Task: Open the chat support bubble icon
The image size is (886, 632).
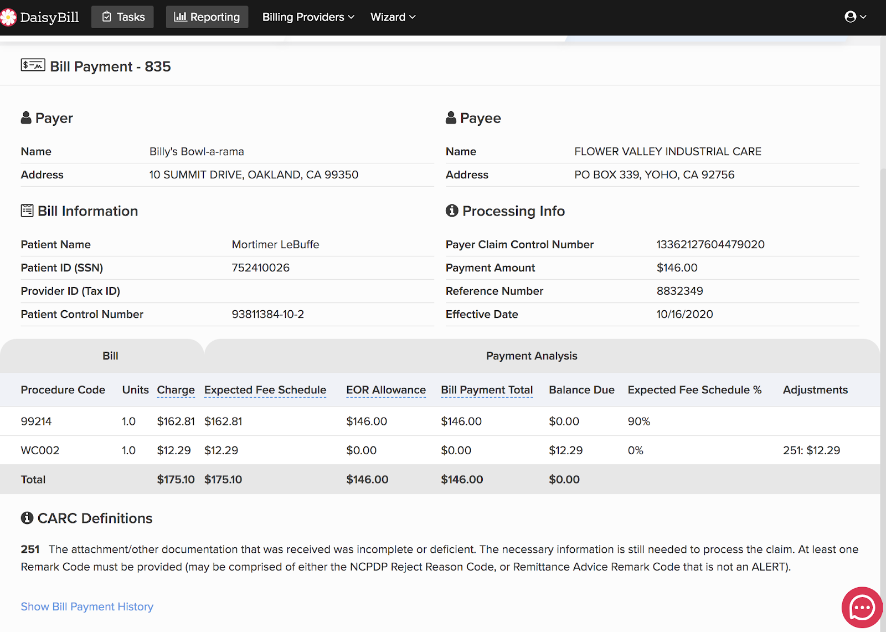Action: point(862,608)
